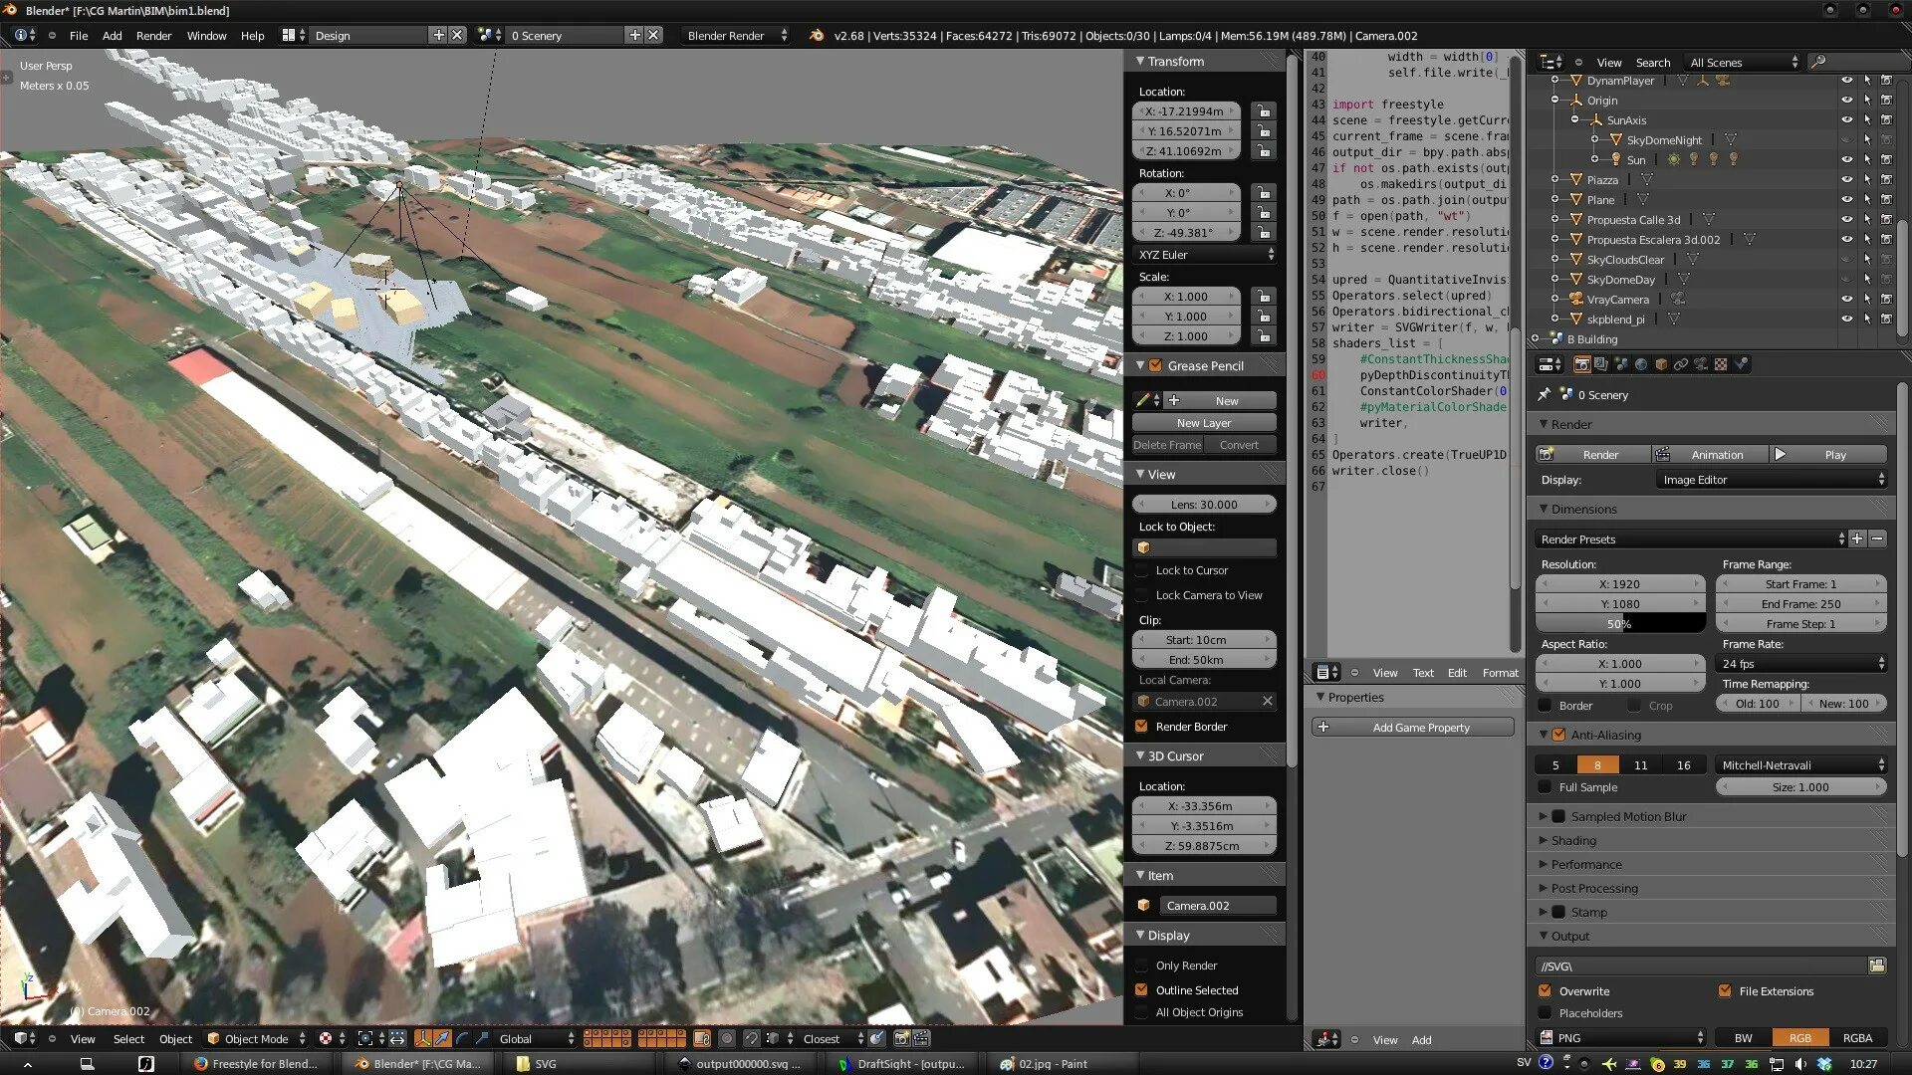The height and width of the screenshot is (1075, 1912).
Task: Disable the Render Border checkbox
Action: pyautogui.click(x=1142, y=727)
